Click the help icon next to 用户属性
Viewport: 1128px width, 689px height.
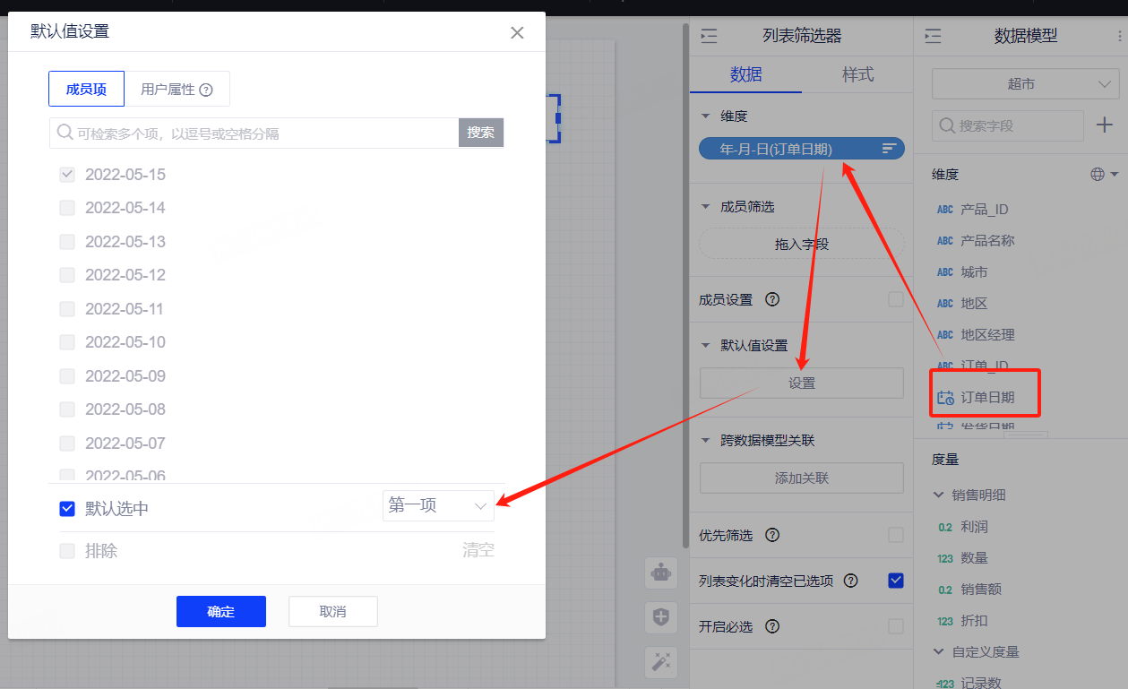click(206, 90)
